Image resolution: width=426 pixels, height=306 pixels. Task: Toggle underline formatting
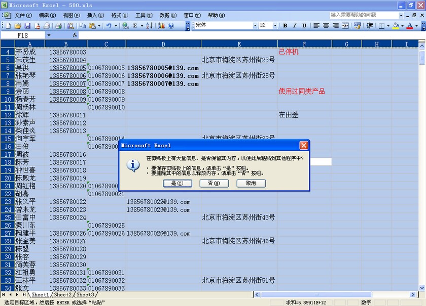(304, 26)
